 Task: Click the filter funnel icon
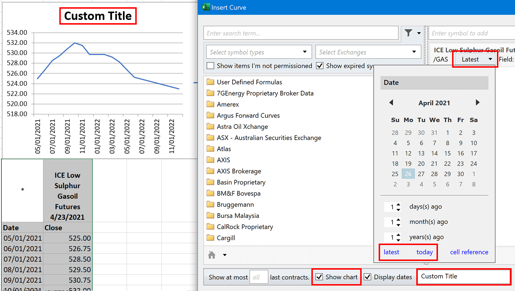(x=408, y=33)
